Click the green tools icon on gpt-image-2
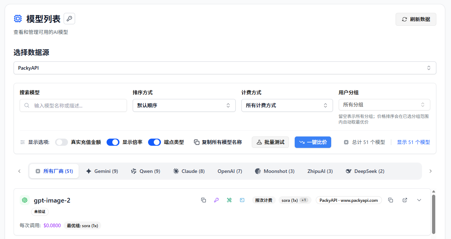 pyautogui.click(x=229, y=200)
